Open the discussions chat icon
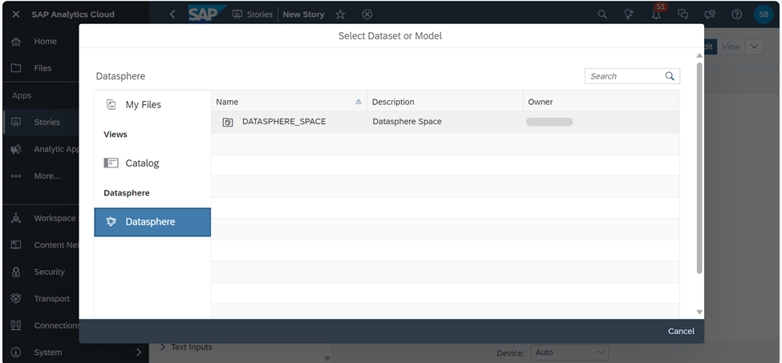 click(x=684, y=14)
